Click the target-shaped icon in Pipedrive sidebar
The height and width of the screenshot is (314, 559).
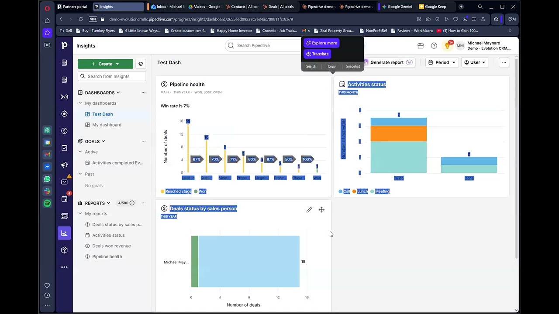(64, 114)
